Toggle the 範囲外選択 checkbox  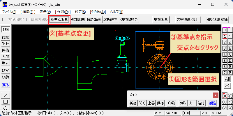click(x=28, y=19)
